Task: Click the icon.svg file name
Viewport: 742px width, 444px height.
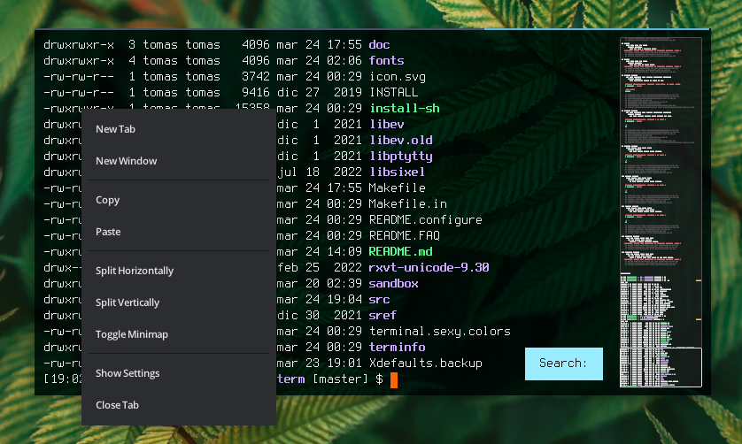Action: click(397, 77)
